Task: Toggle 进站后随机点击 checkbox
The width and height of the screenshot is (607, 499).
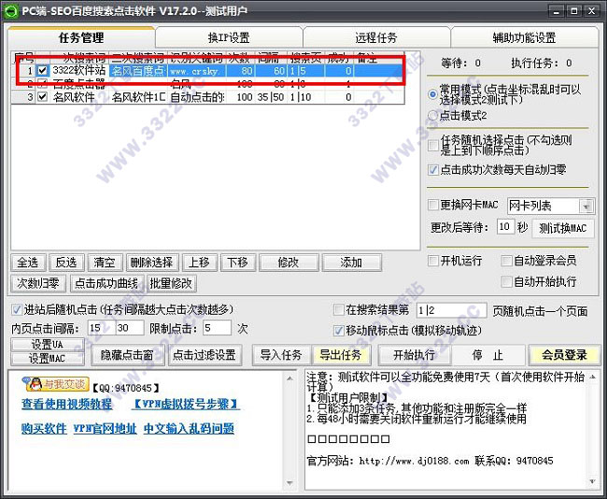Action: (17, 309)
